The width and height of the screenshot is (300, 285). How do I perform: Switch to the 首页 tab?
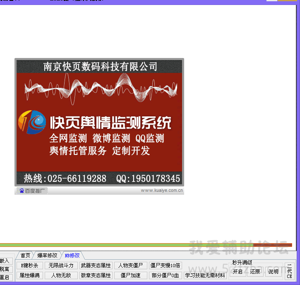[25, 255]
